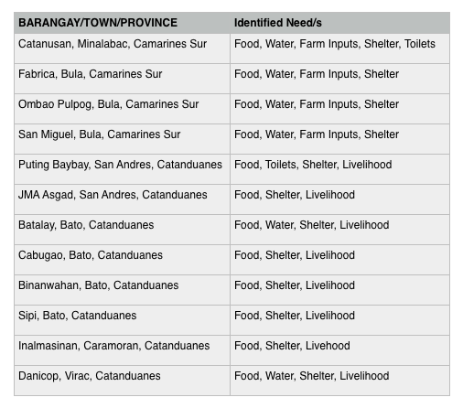Click the misspelled Food, Shelter, Livehood cell

(x=339, y=350)
